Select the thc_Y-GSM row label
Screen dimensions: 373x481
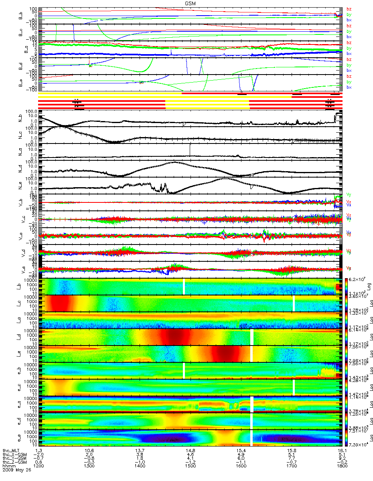click(x=15, y=458)
